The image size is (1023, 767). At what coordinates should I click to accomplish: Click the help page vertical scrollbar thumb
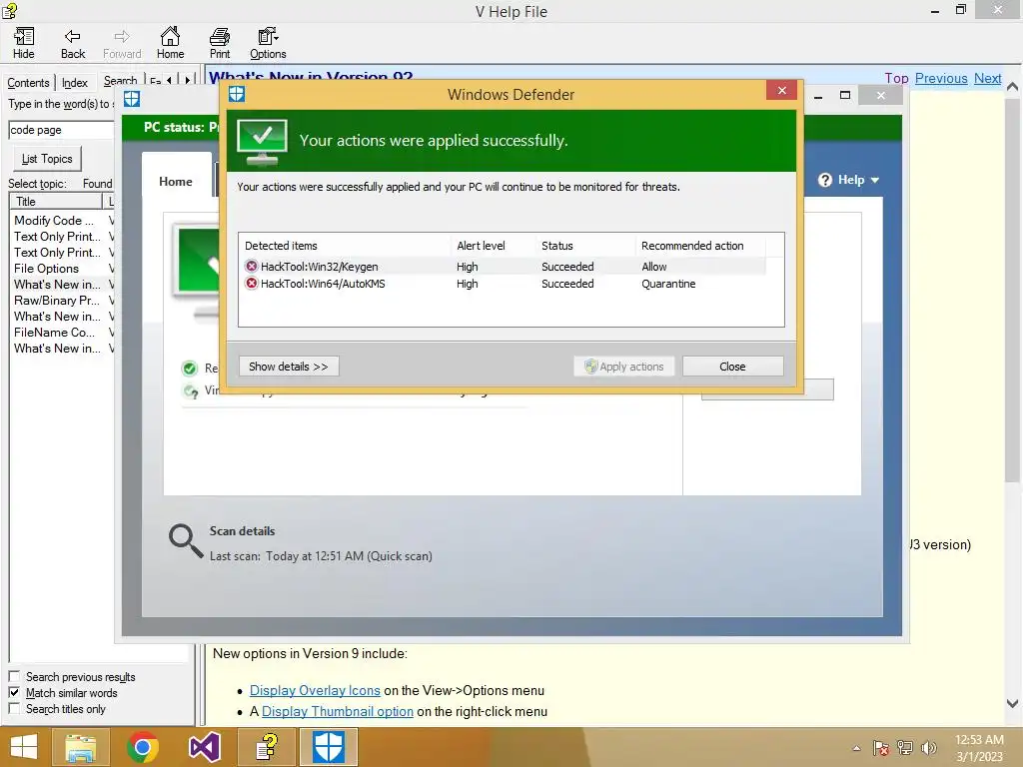(x=1012, y=290)
